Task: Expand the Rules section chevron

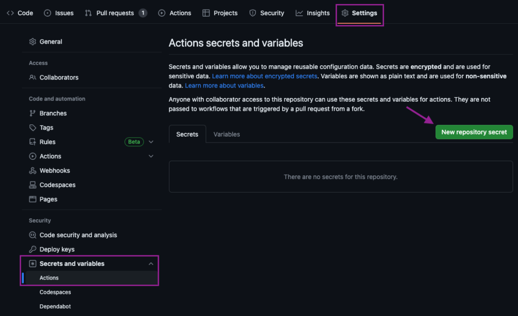Action: pos(151,142)
